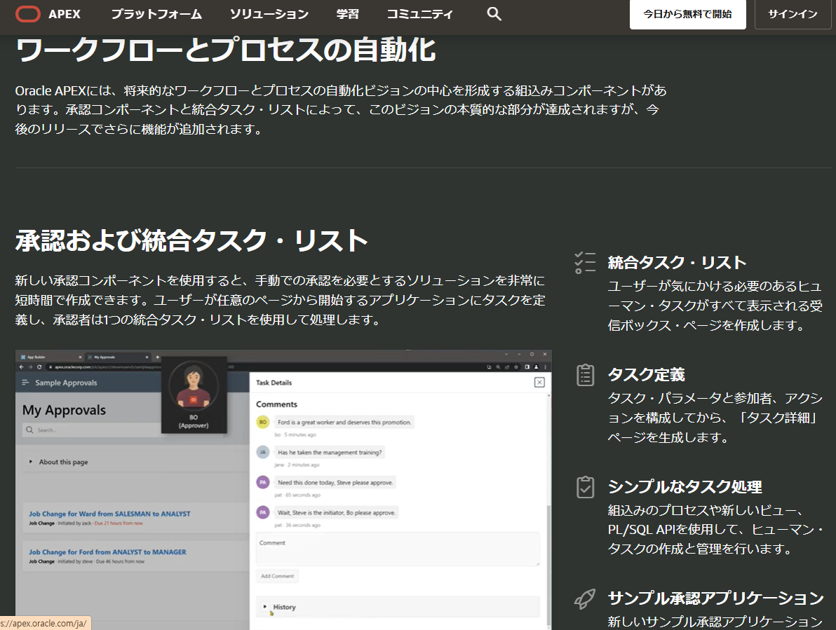Click the シンプルなタスク処理 clipboard-check icon
The image size is (836, 630).
coord(585,487)
